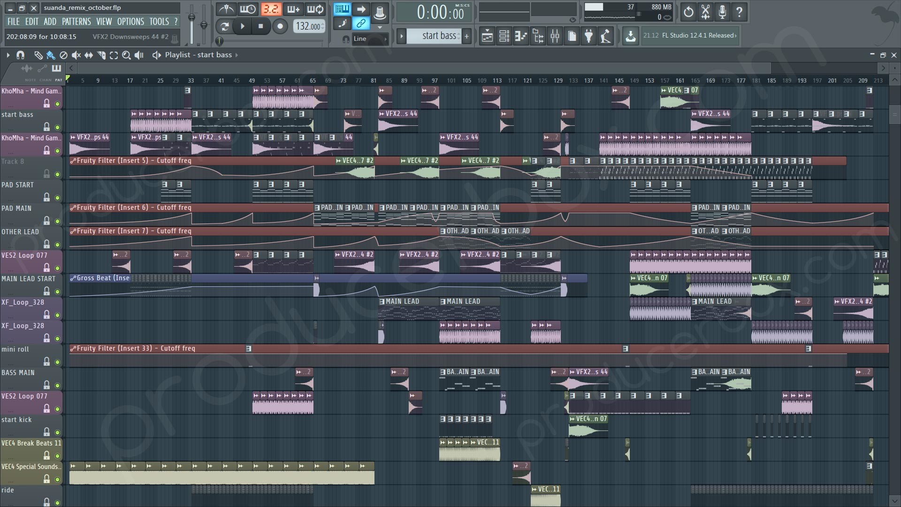Click the Stop button in transport
Viewport: 901px width, 507px height.
point(260,26)
